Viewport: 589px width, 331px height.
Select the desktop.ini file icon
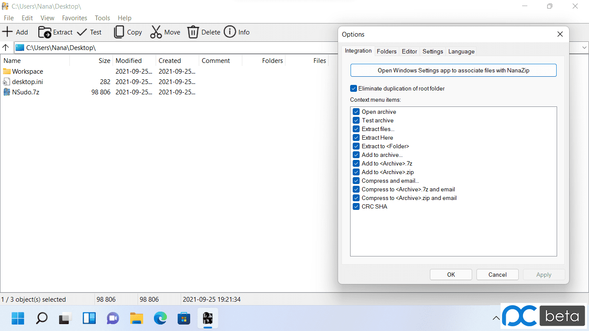7,81
